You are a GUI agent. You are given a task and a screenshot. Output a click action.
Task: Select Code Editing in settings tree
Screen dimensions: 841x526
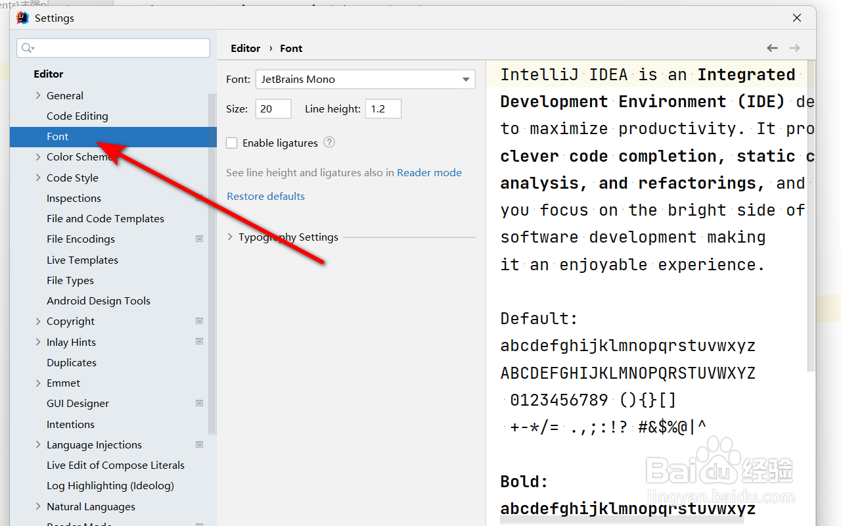[x=78, y=116]
